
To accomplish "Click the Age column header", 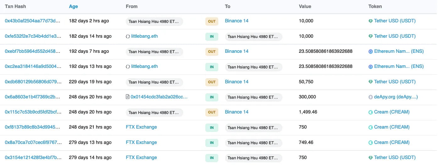I will [x=73, y=6].
